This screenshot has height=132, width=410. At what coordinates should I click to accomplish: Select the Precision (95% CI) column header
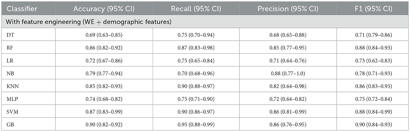click(x=288, y=9)
